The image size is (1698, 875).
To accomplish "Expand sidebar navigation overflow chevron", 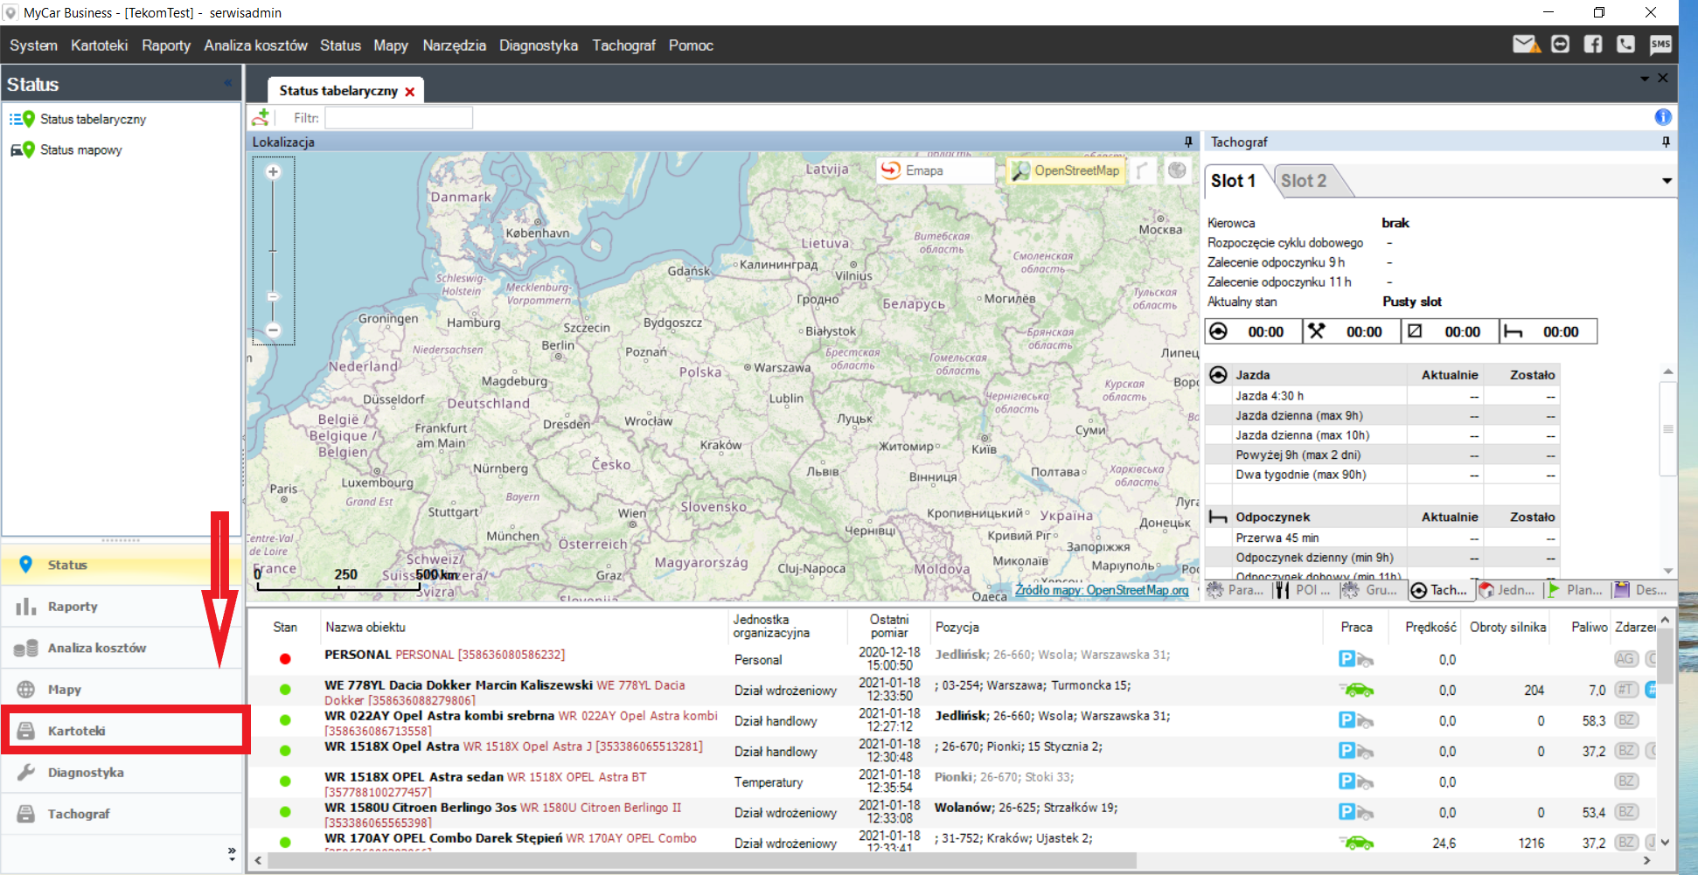I will click(x=232, y=853).
